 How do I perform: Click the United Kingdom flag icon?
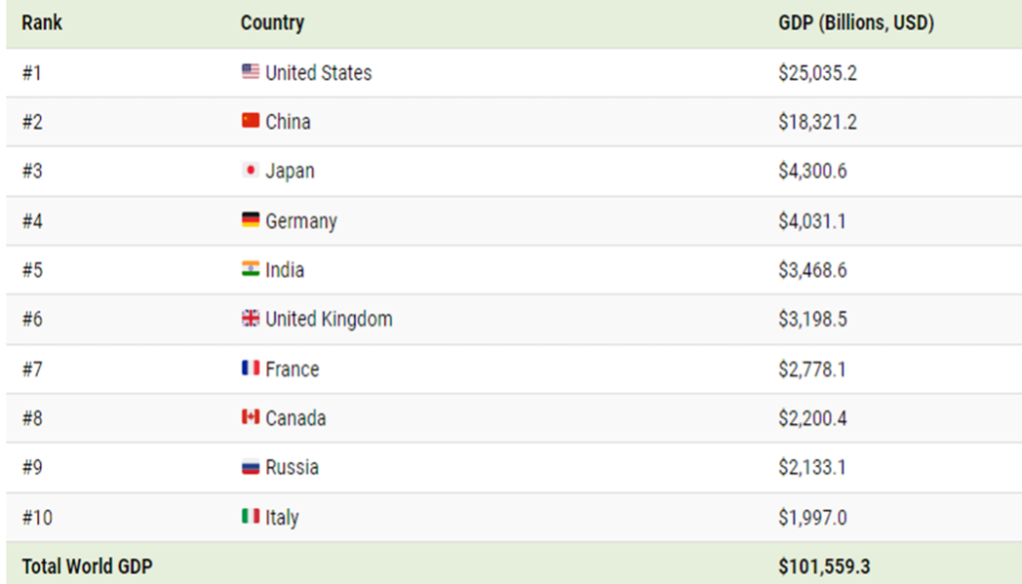click(251, 318)
